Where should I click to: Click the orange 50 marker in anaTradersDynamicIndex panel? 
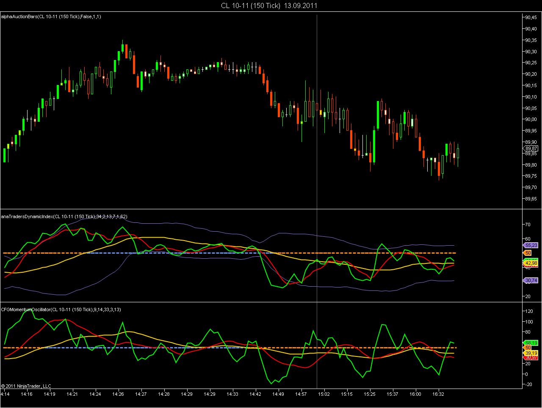[528, 252]
